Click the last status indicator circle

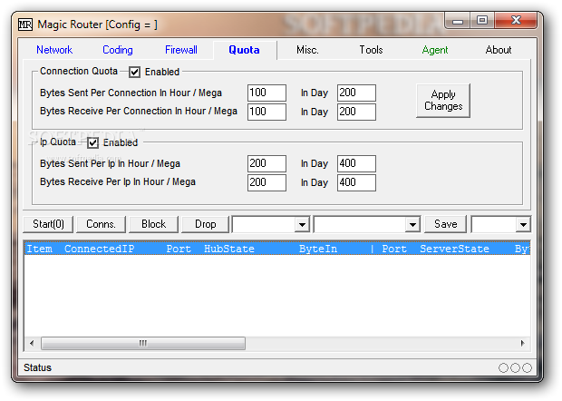tap(527, 367)
